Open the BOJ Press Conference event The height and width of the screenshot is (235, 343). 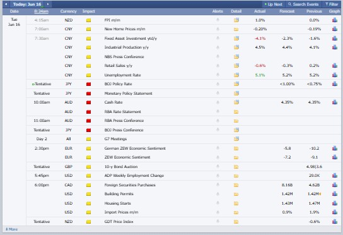(124, 130)
